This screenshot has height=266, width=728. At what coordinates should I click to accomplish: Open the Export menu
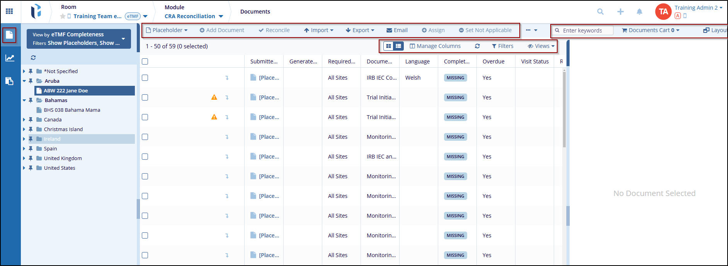click(360, 30)
